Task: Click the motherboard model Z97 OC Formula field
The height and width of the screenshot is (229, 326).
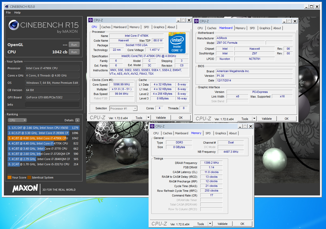Action: pos(240,43)
